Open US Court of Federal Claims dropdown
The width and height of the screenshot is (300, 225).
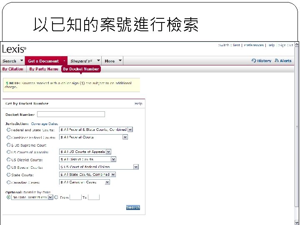point(99,167)
